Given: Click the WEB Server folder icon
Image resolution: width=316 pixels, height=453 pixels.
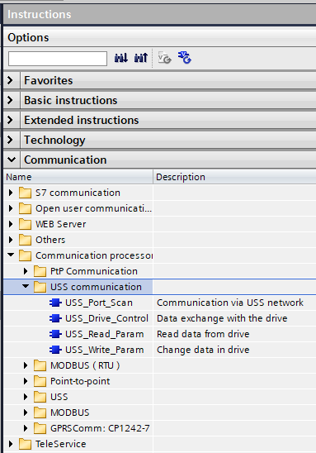Looking at the screenshot, I should click(x=25, y=224).
